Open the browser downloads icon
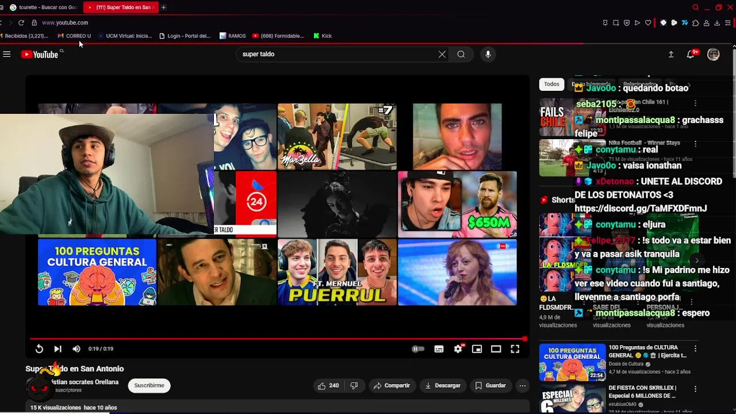Screen dimensions: 736x414 click(717, 22)
